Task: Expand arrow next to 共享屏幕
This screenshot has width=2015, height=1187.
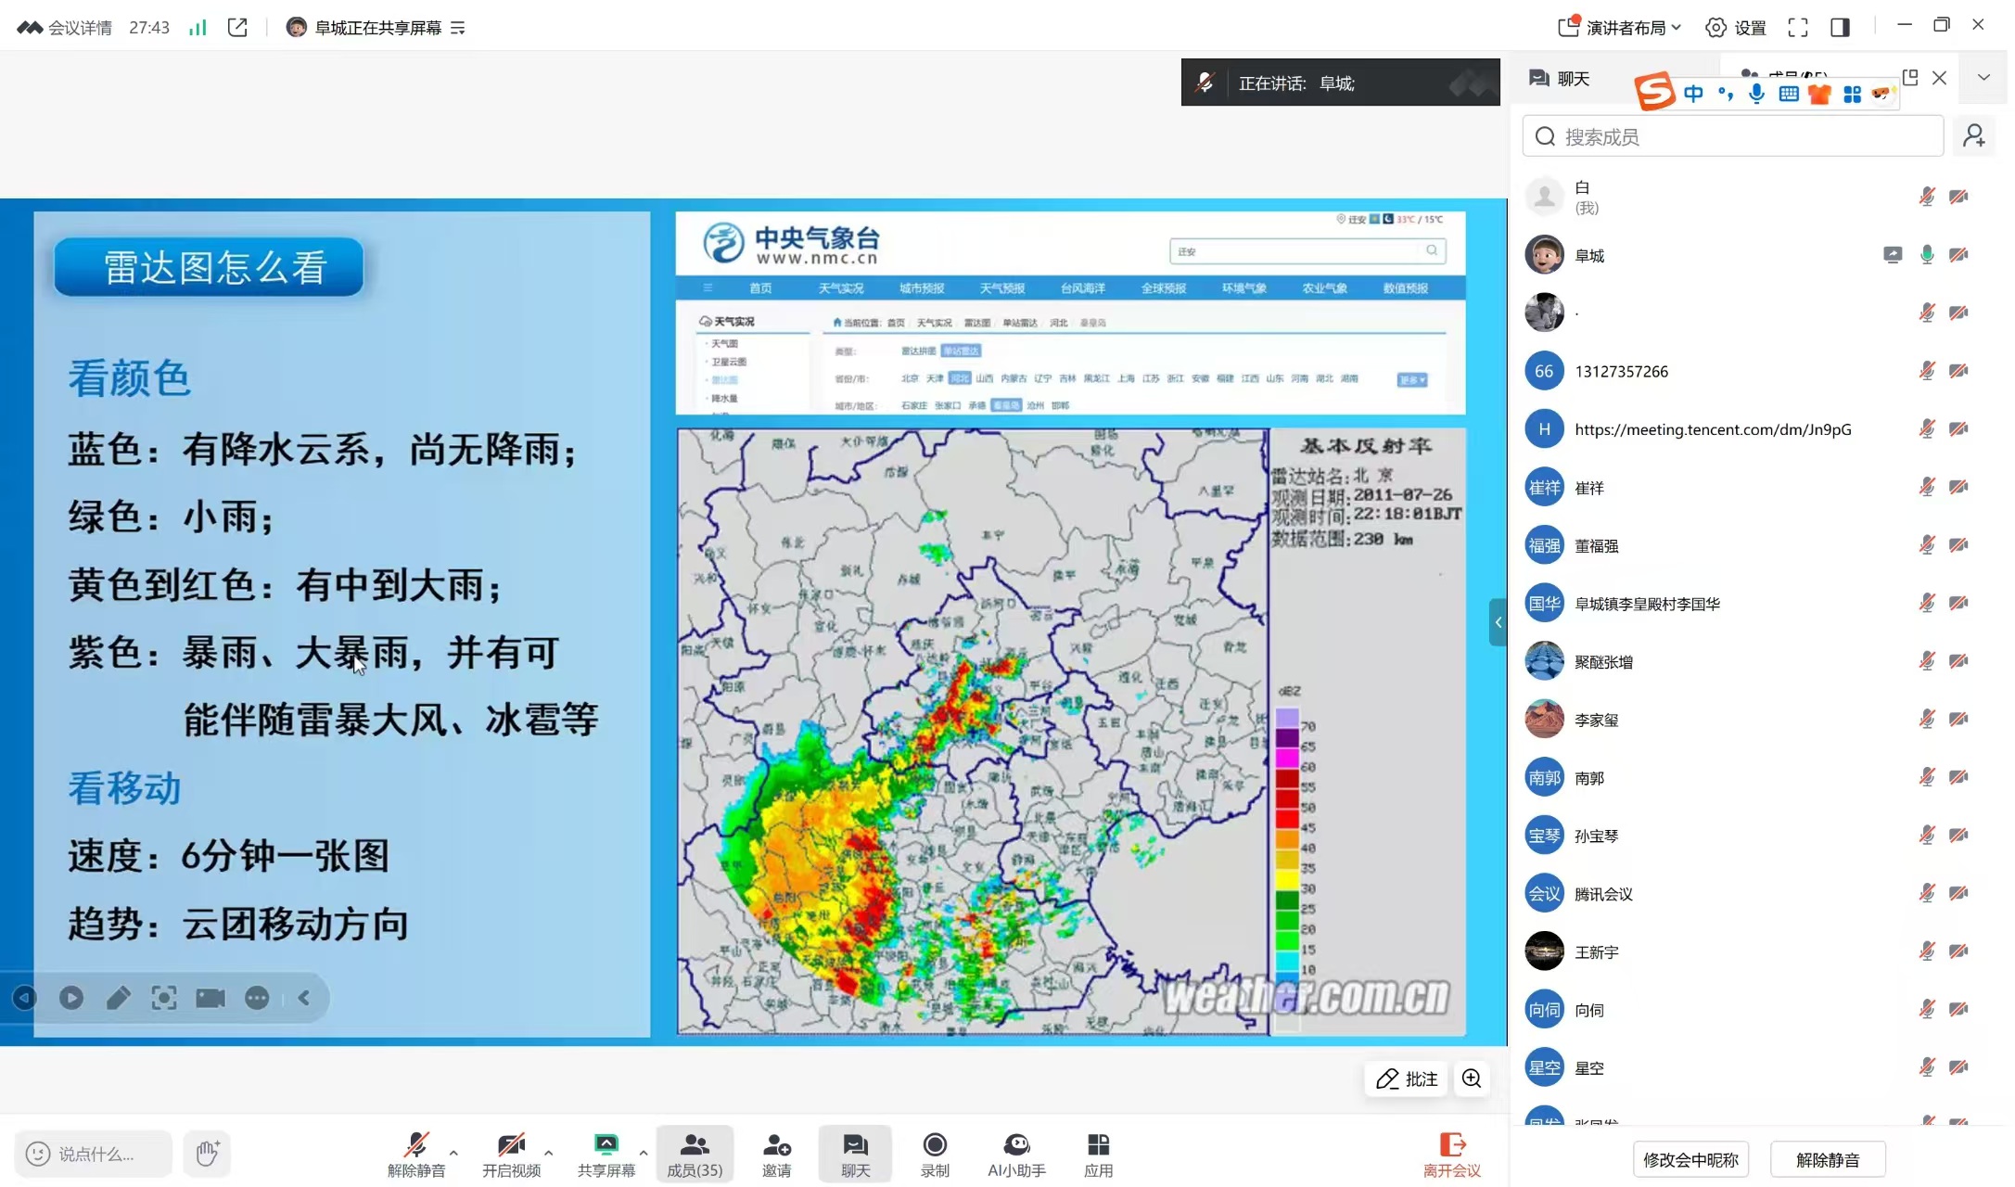Action: [644, 1153]
